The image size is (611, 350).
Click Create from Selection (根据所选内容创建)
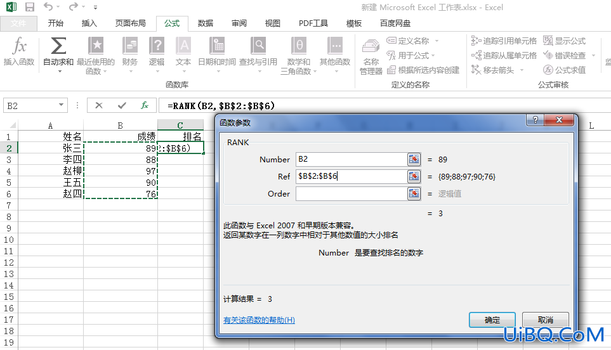pos(423,70)
